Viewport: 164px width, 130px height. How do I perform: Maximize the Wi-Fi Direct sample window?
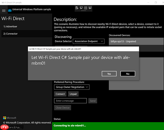[156, 3]
